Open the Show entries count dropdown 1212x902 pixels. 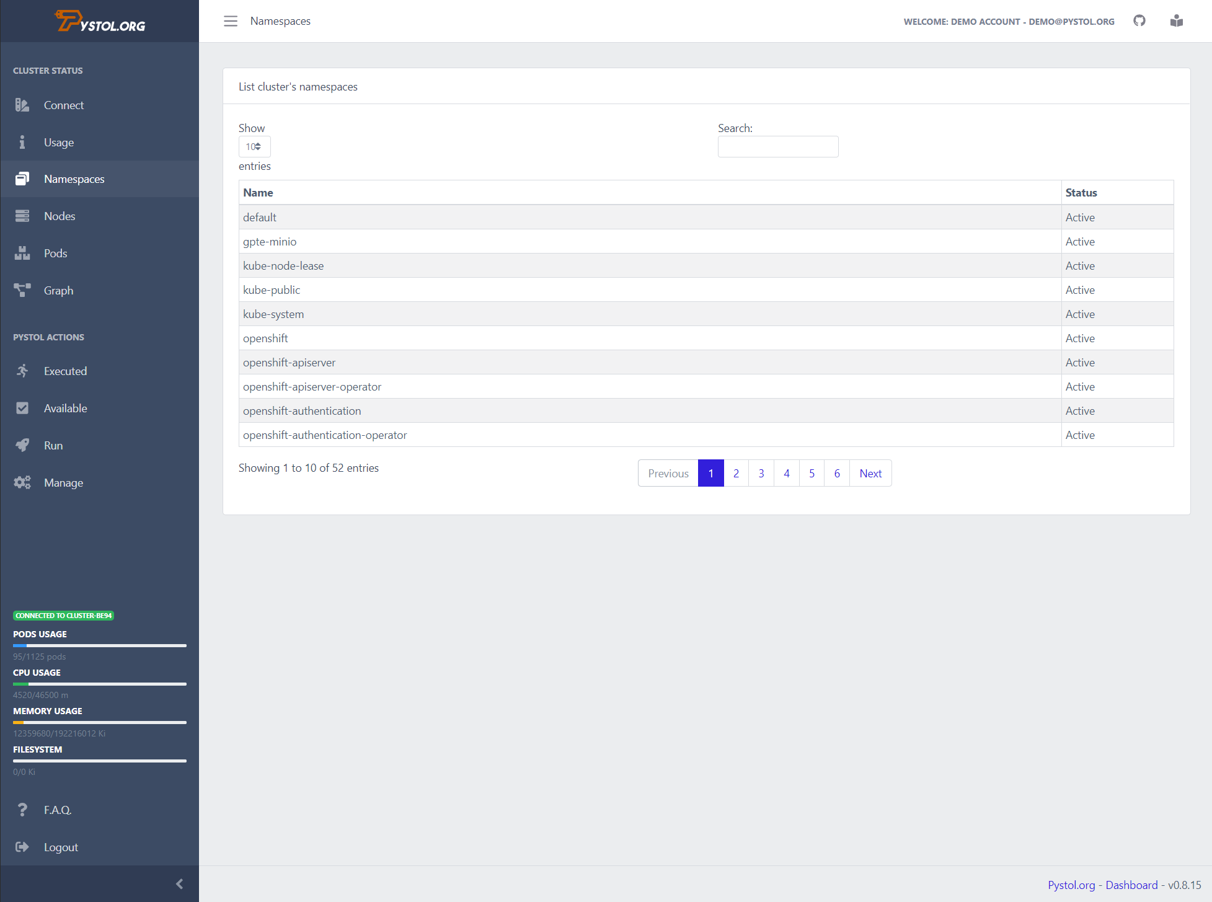pos(254,147)
